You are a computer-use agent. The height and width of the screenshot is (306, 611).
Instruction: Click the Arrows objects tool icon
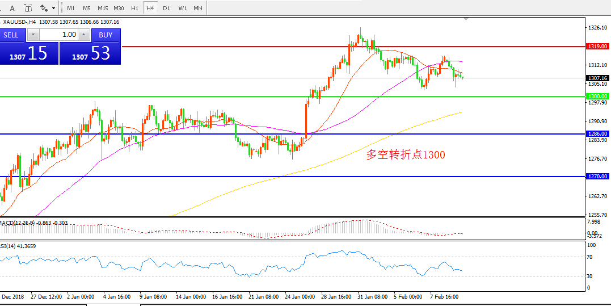[x=44, y=8]
